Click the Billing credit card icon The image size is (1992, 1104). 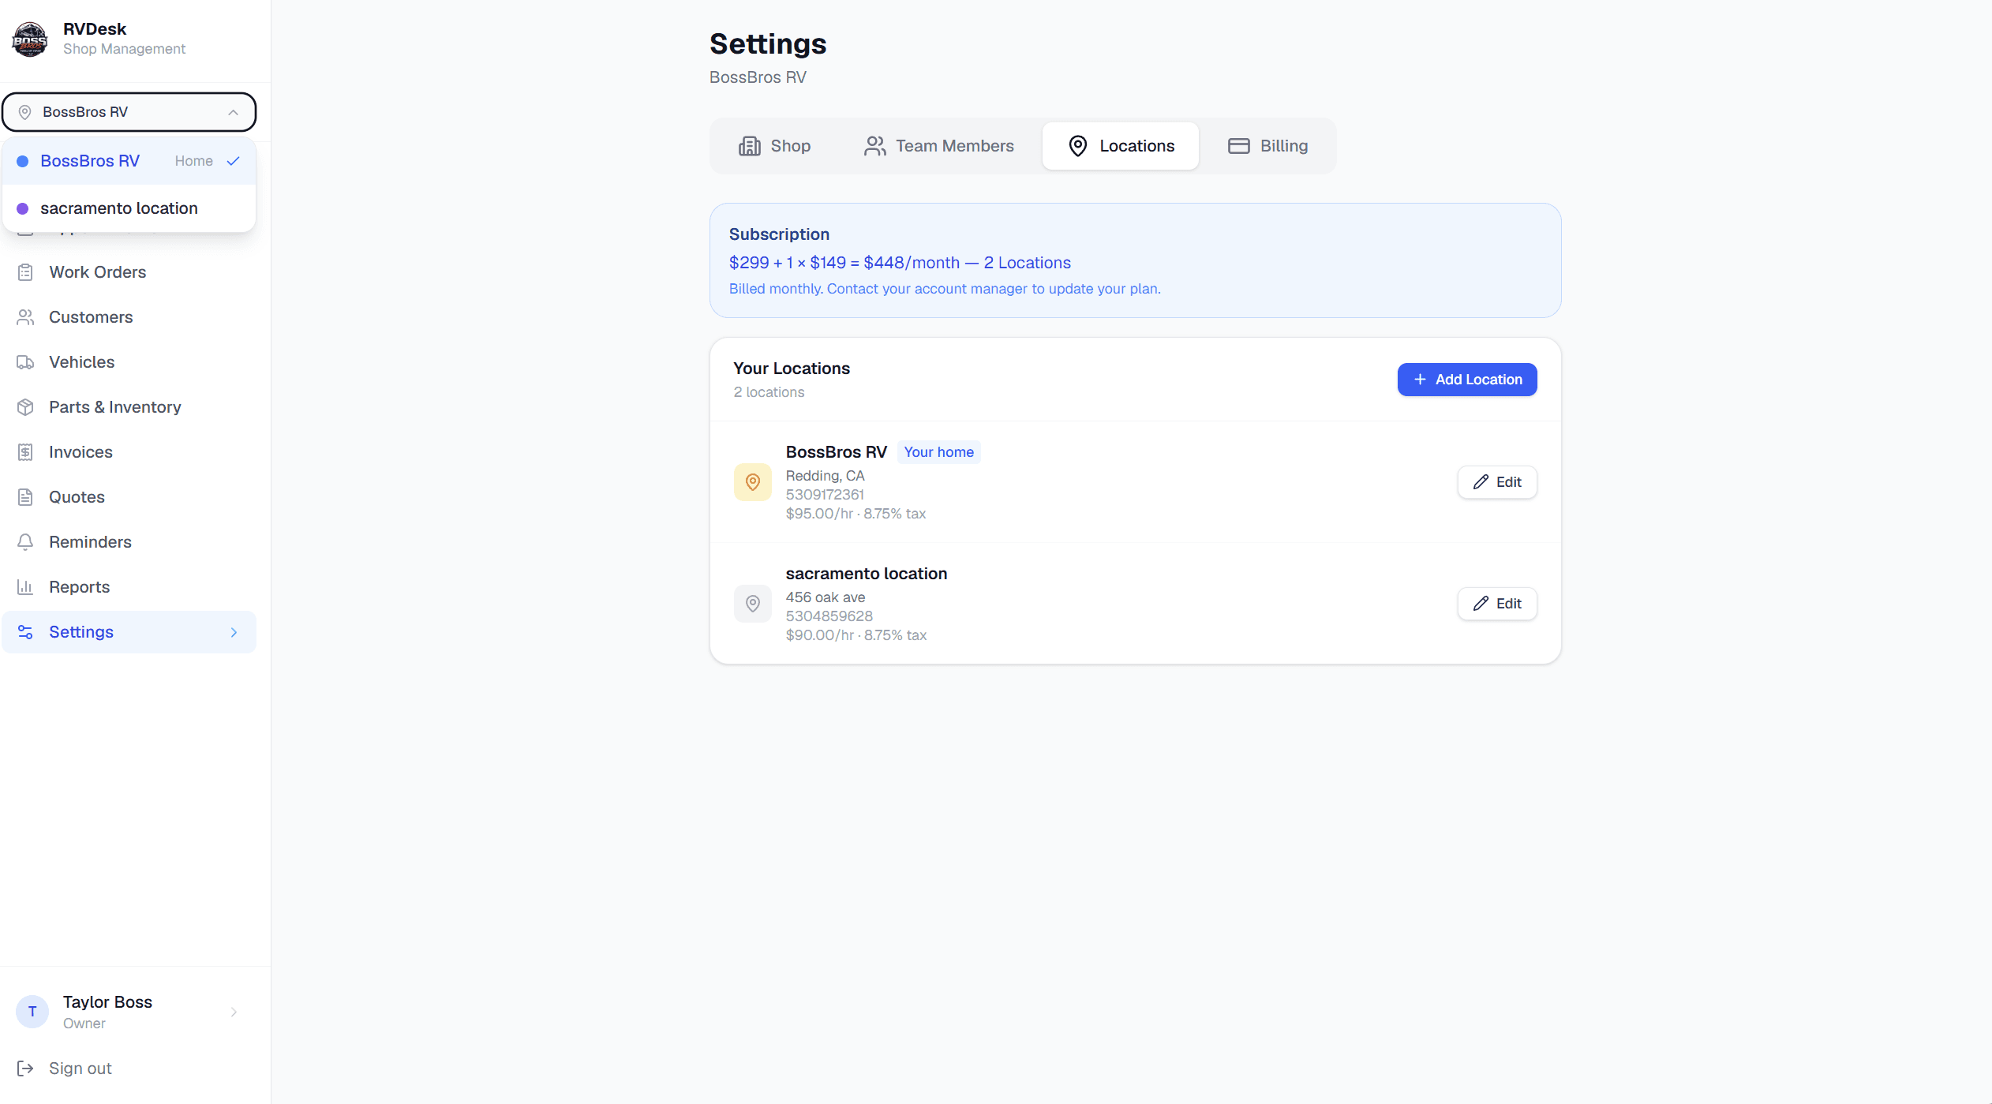click(x=1239, y=146)
